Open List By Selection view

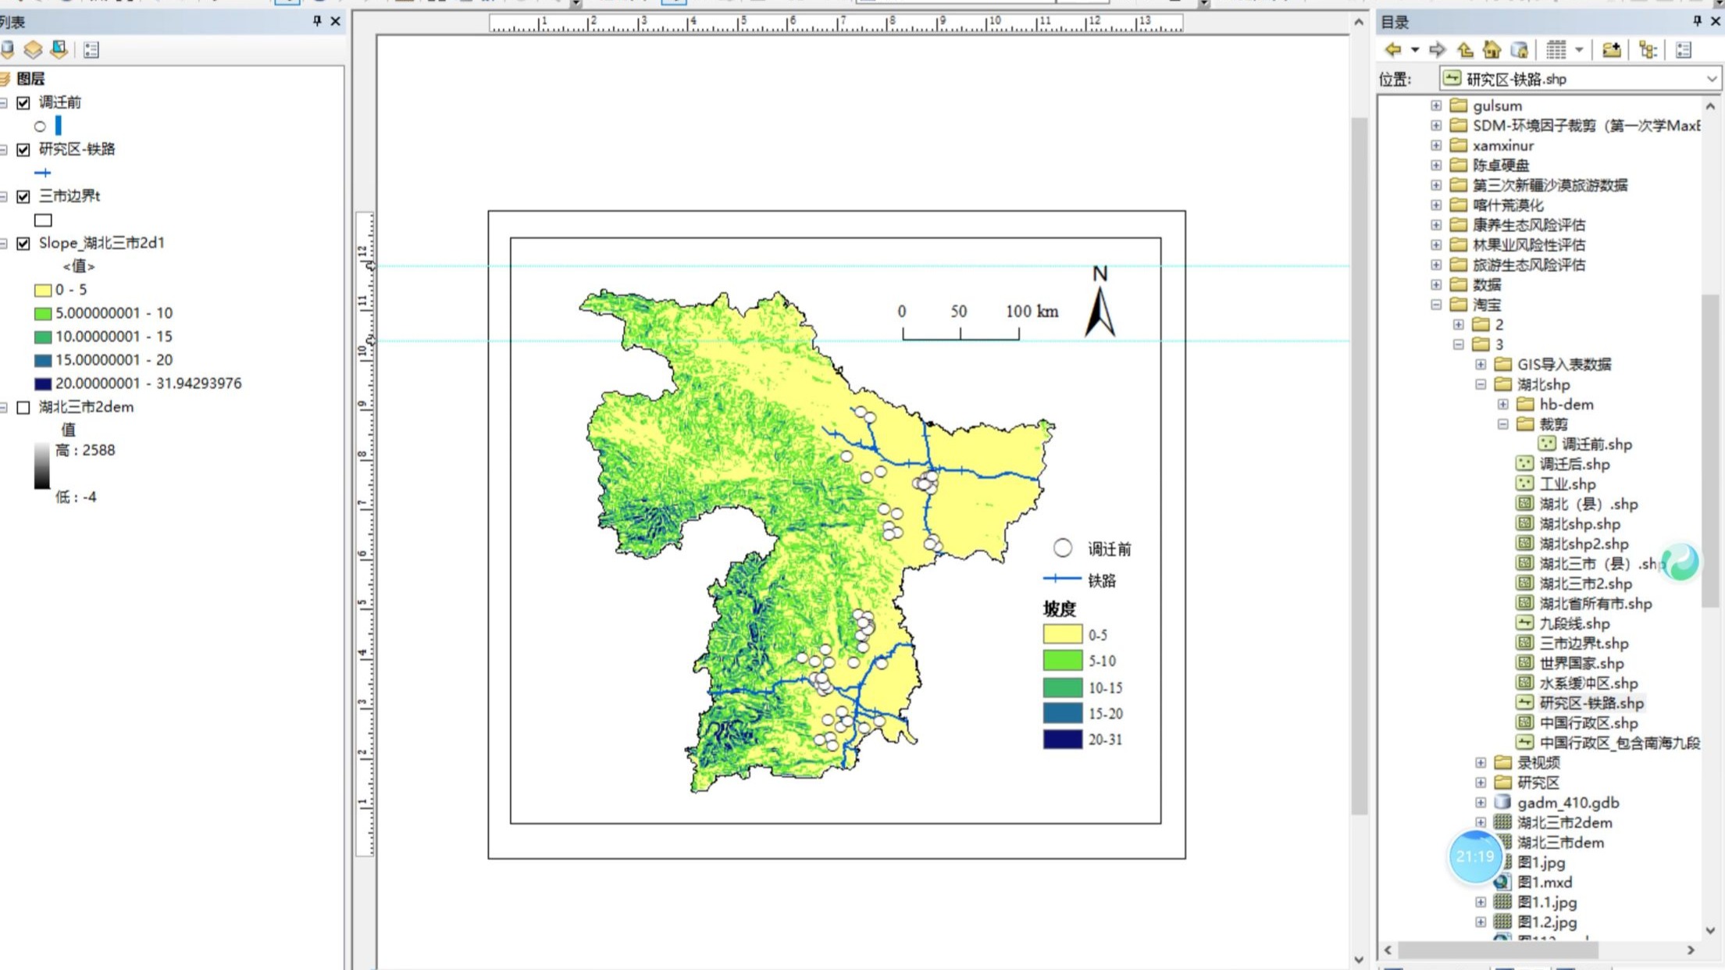coord(90,49)
